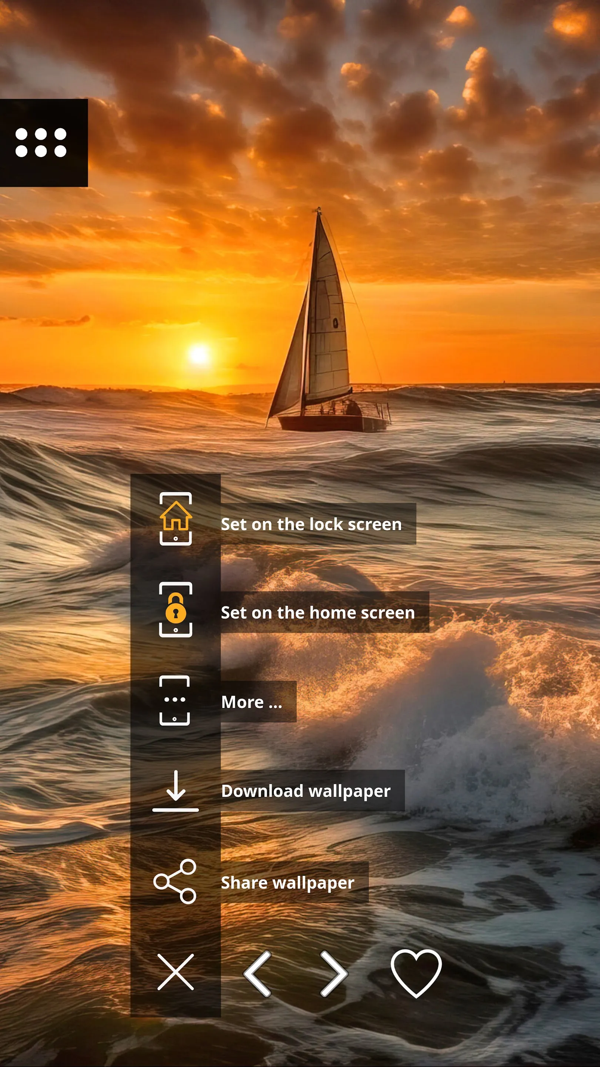
Task: Go to the previous wallpaper
Action: pyautogui.click(x=257, y=973)
